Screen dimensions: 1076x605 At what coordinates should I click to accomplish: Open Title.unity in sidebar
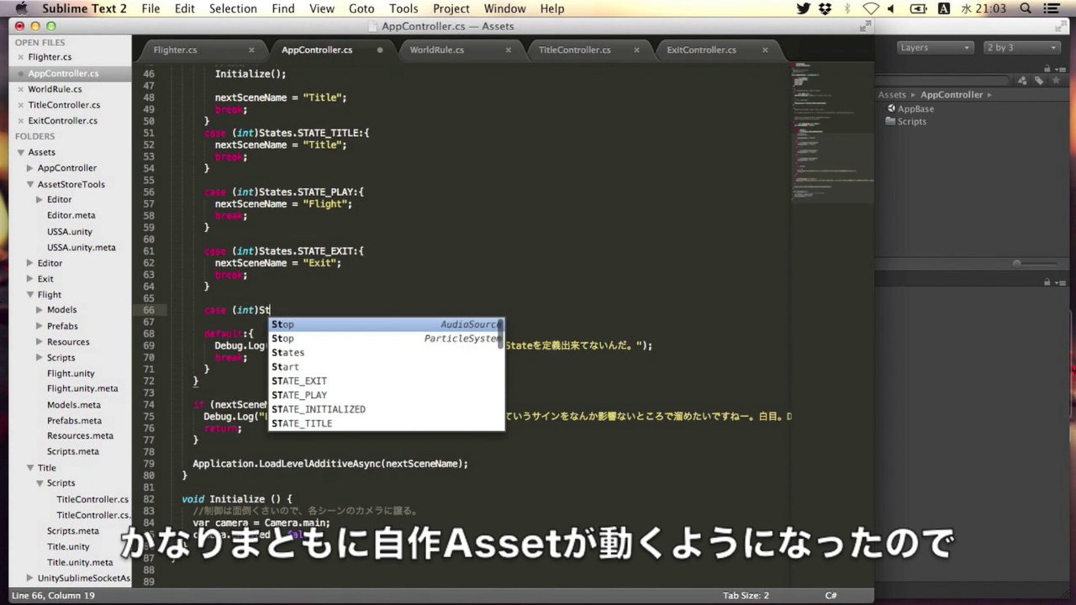coord(68,546)
